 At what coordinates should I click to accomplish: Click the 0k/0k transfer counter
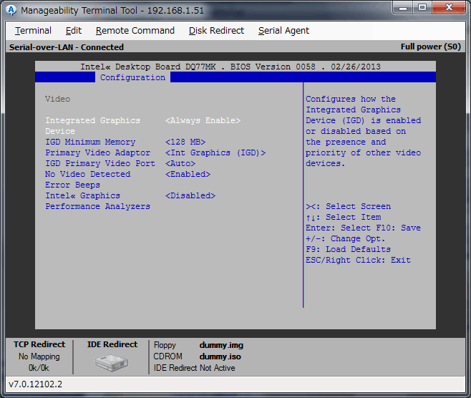tap(39, 368)
